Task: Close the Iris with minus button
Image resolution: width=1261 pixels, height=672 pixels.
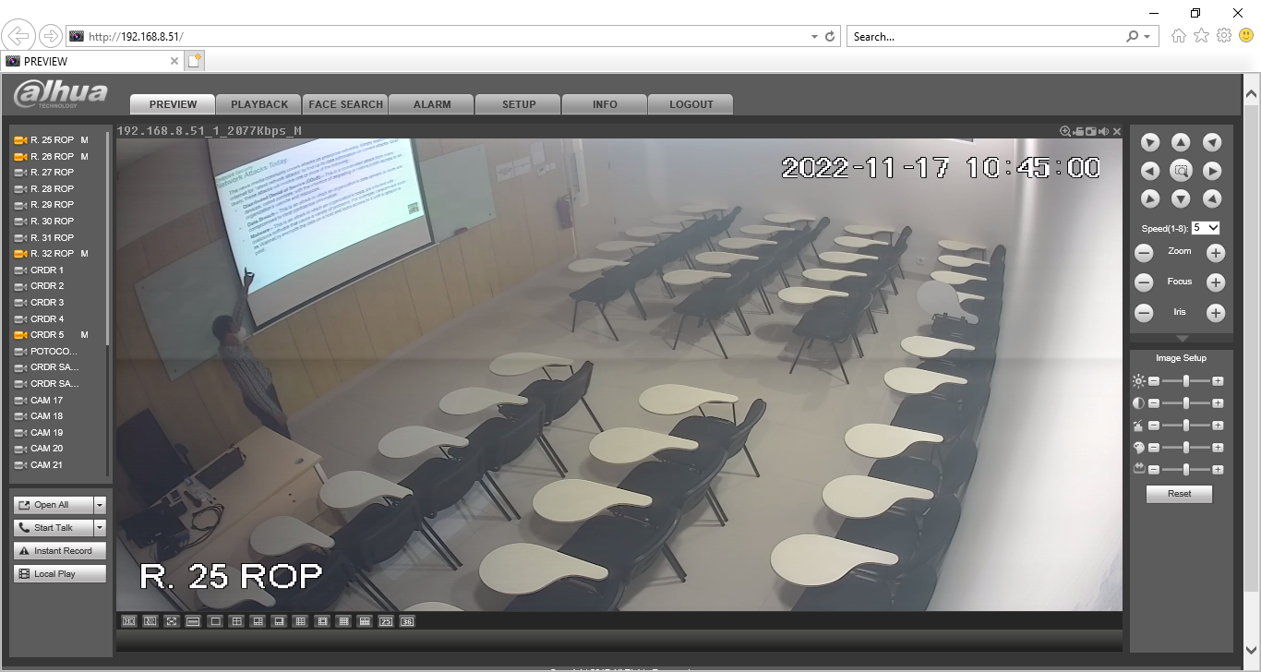Action: pyautogui.click(x=1144, y=314)
